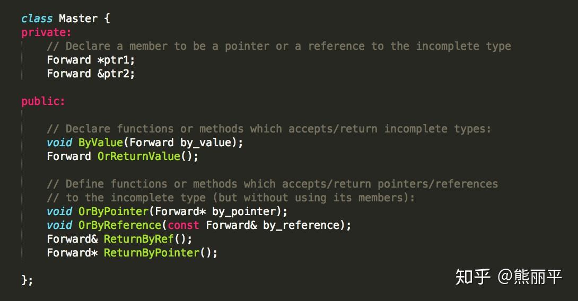Click the private: access specifier

click(46, 32)
